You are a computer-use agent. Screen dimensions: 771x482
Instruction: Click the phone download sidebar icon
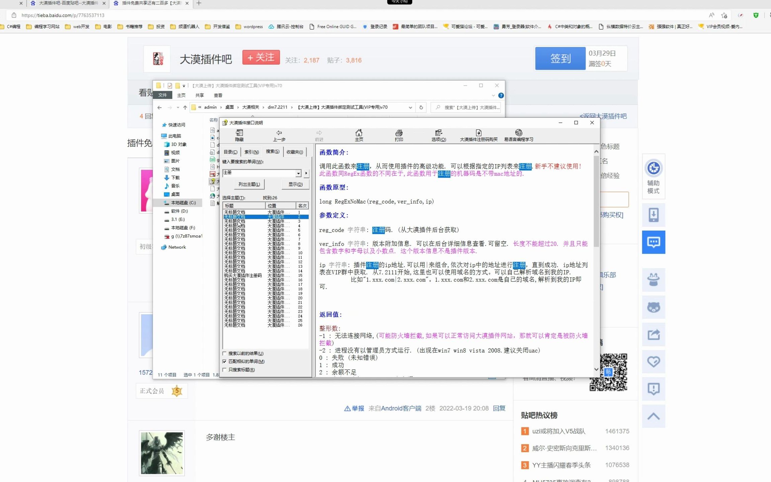(653, 215)
